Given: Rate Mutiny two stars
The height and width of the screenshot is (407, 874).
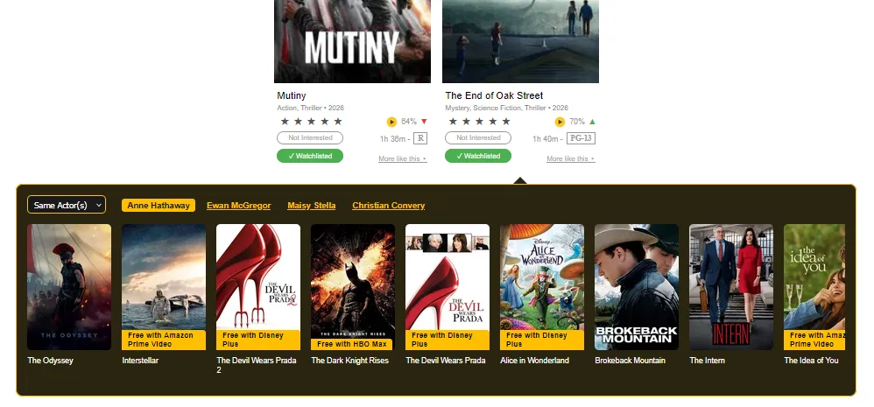Looking at the screenshot, I should [299, 122].
